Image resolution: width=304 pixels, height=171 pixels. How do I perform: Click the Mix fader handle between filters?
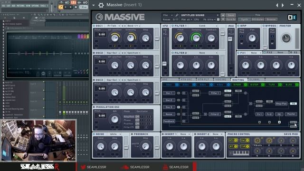pyautogui.click(x=230, y=39)
